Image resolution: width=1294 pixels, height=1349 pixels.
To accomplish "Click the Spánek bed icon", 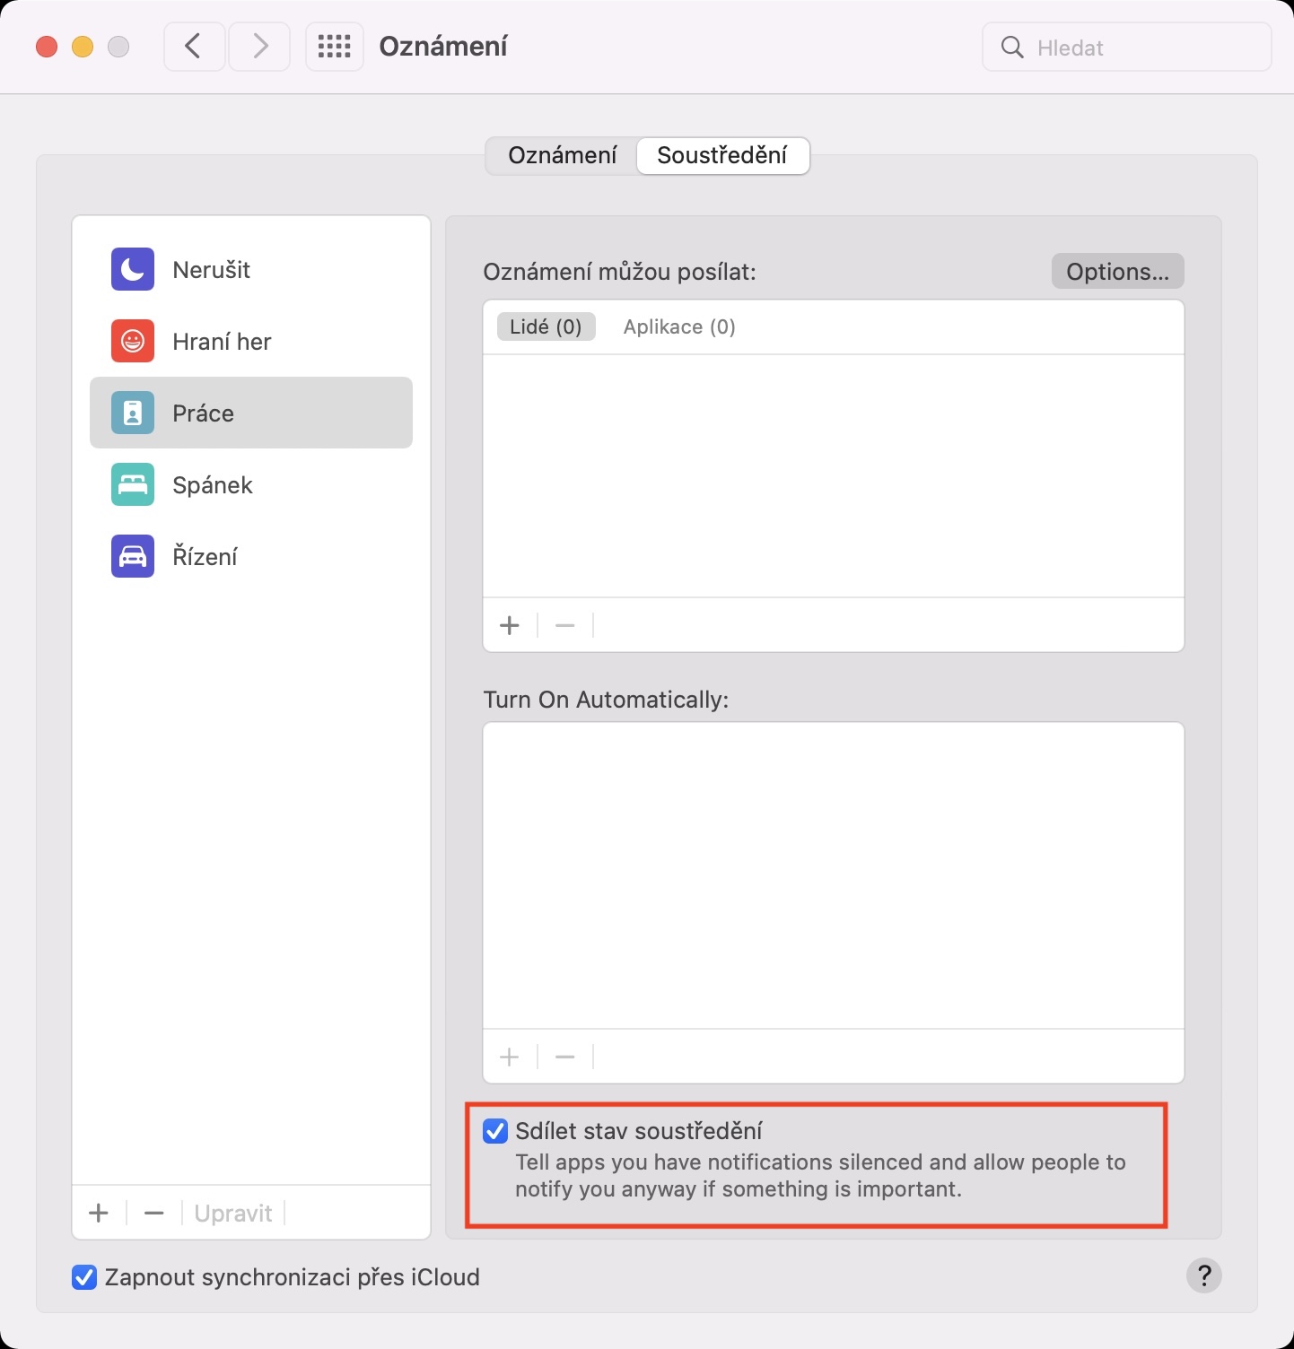I will 133,484.
